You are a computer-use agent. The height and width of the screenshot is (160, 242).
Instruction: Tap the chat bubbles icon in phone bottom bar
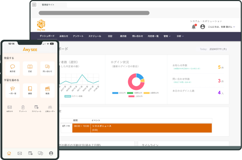(40, 153)
